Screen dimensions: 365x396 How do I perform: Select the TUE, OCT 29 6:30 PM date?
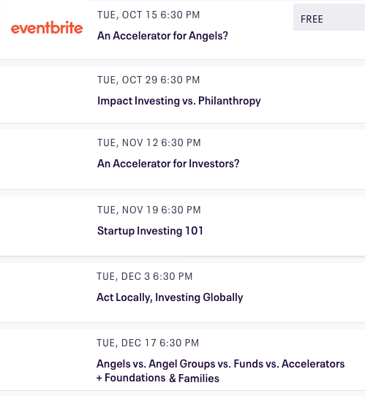pyautogui.click(x=148, y=80)
